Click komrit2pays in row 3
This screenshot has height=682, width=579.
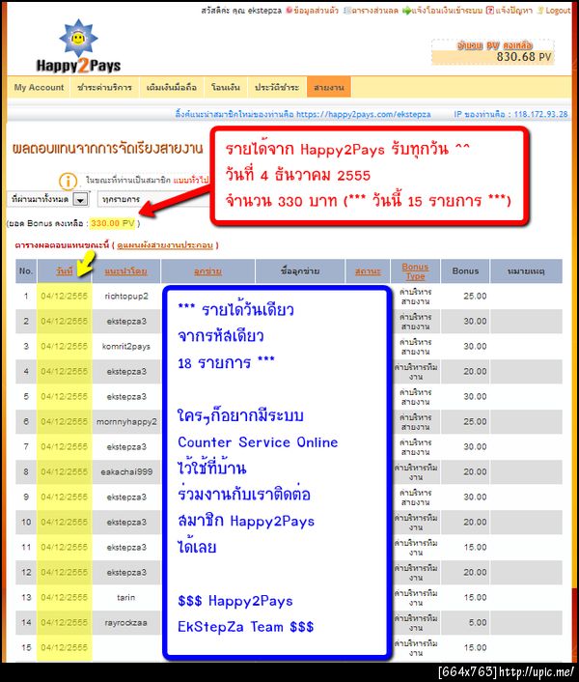pyautogui.click(x=126, y=346)
